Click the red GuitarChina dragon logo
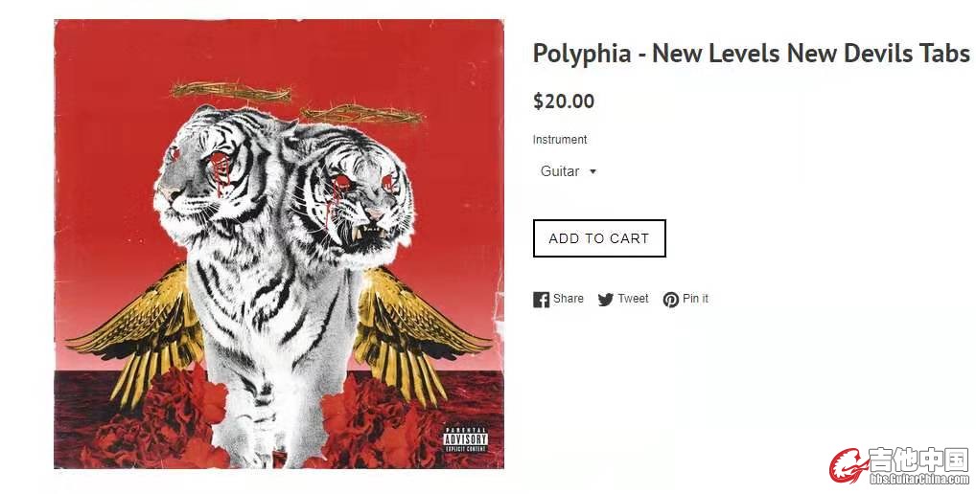This screenshot has height=494, width=976. coord(848,466)
